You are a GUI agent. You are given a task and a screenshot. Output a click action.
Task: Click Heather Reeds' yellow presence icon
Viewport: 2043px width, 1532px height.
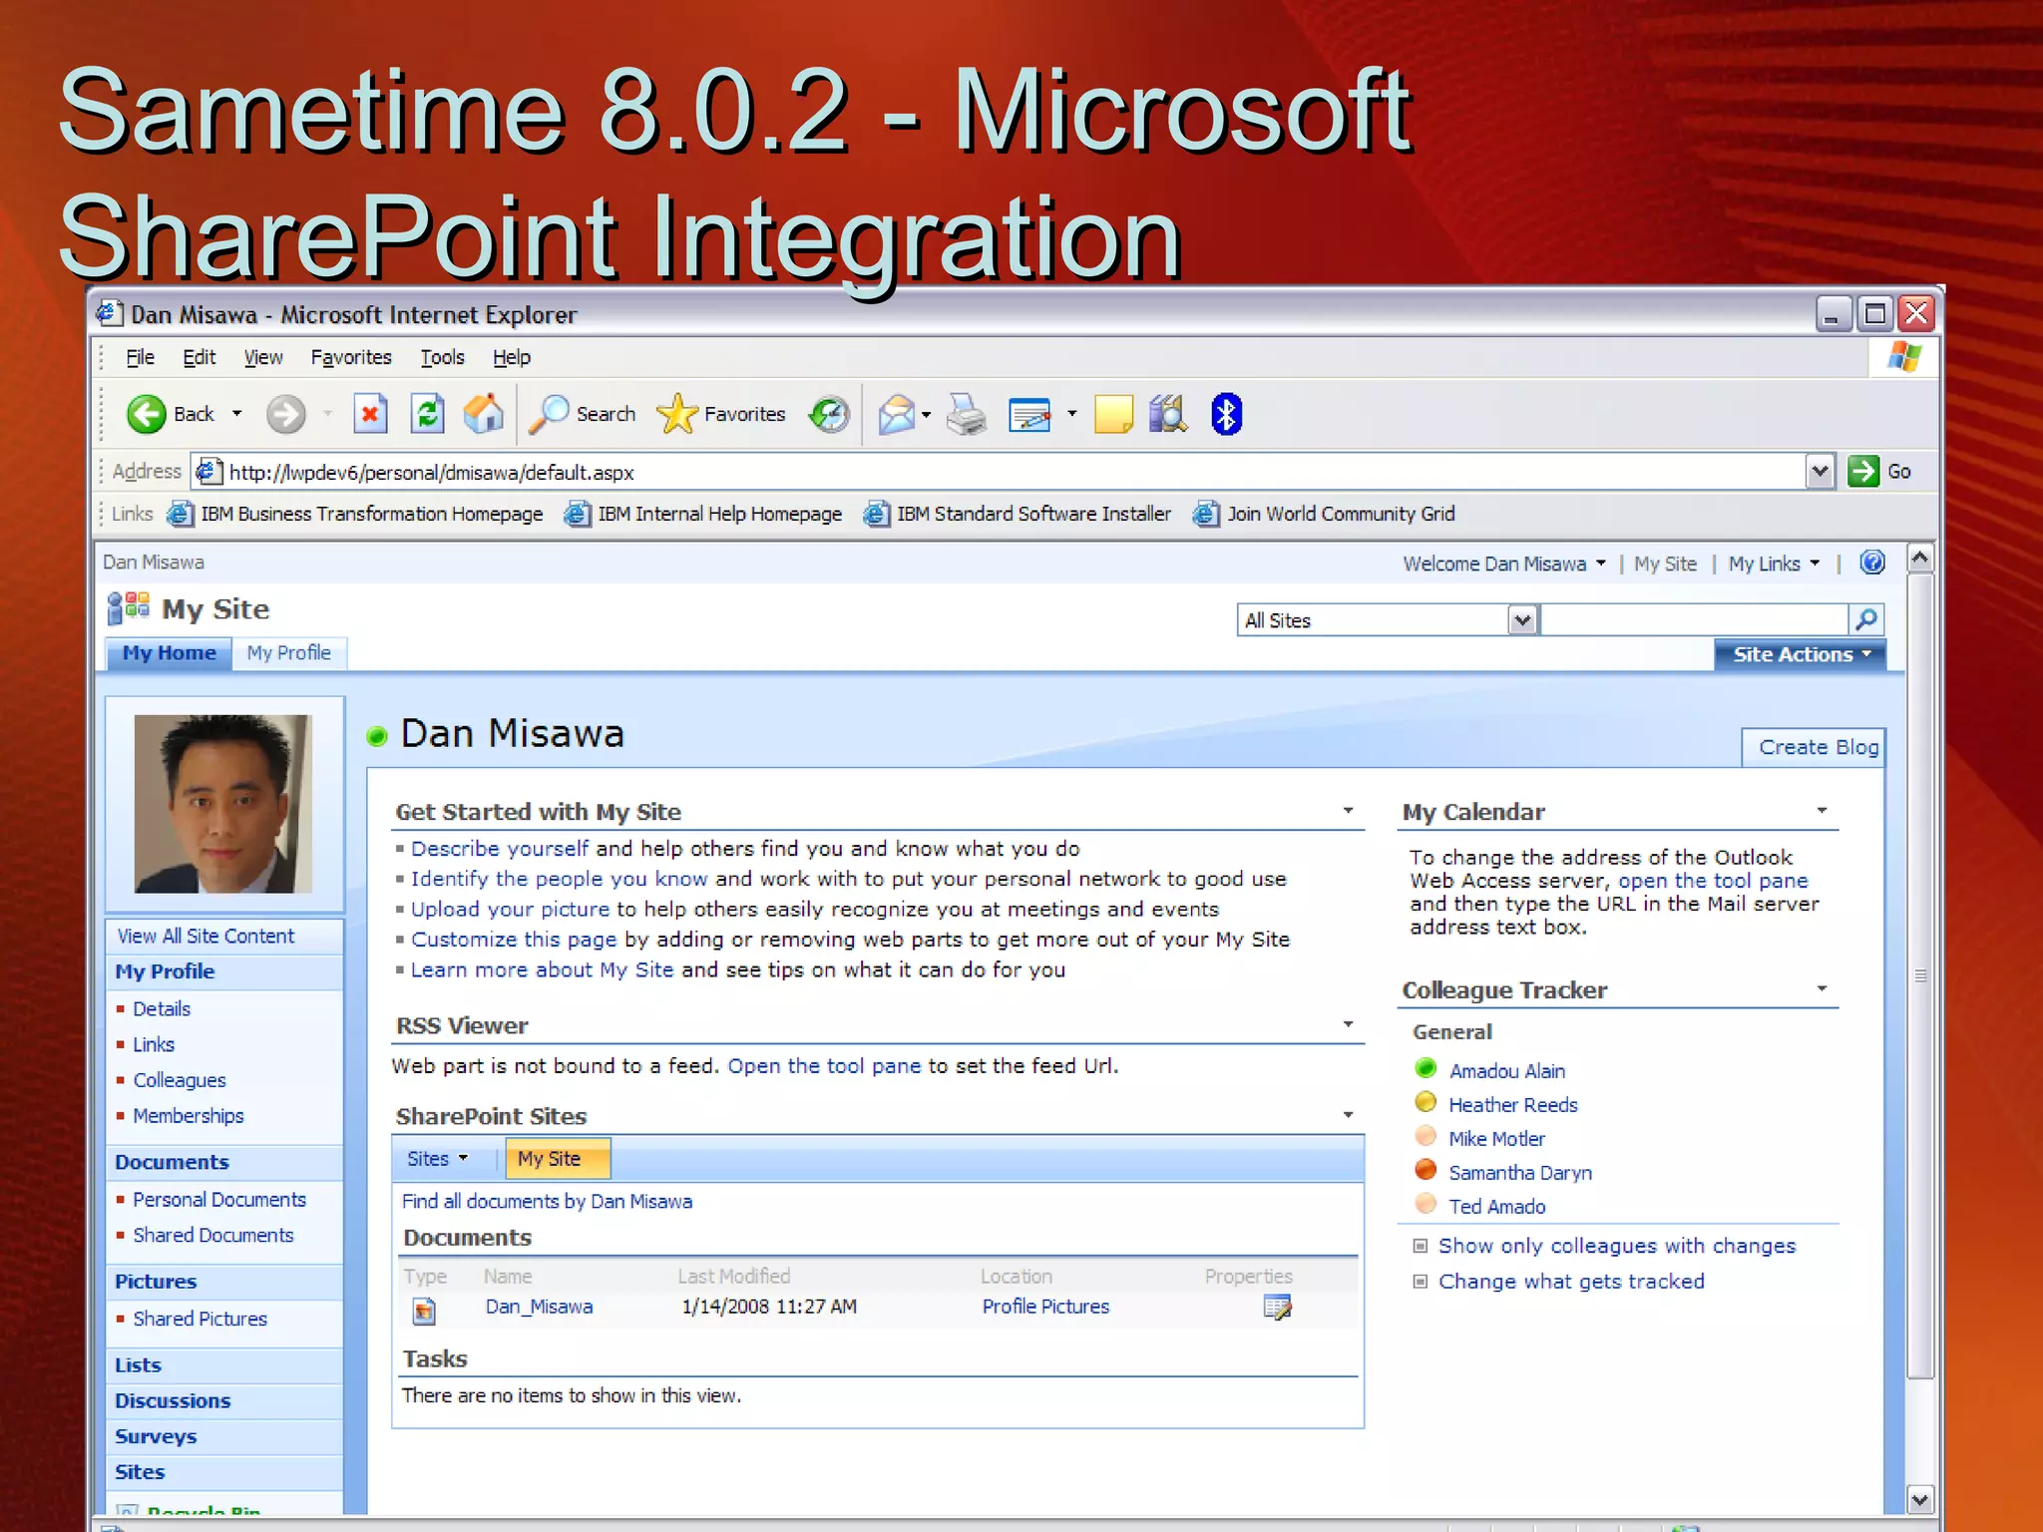click(x=1426, y=1102)
